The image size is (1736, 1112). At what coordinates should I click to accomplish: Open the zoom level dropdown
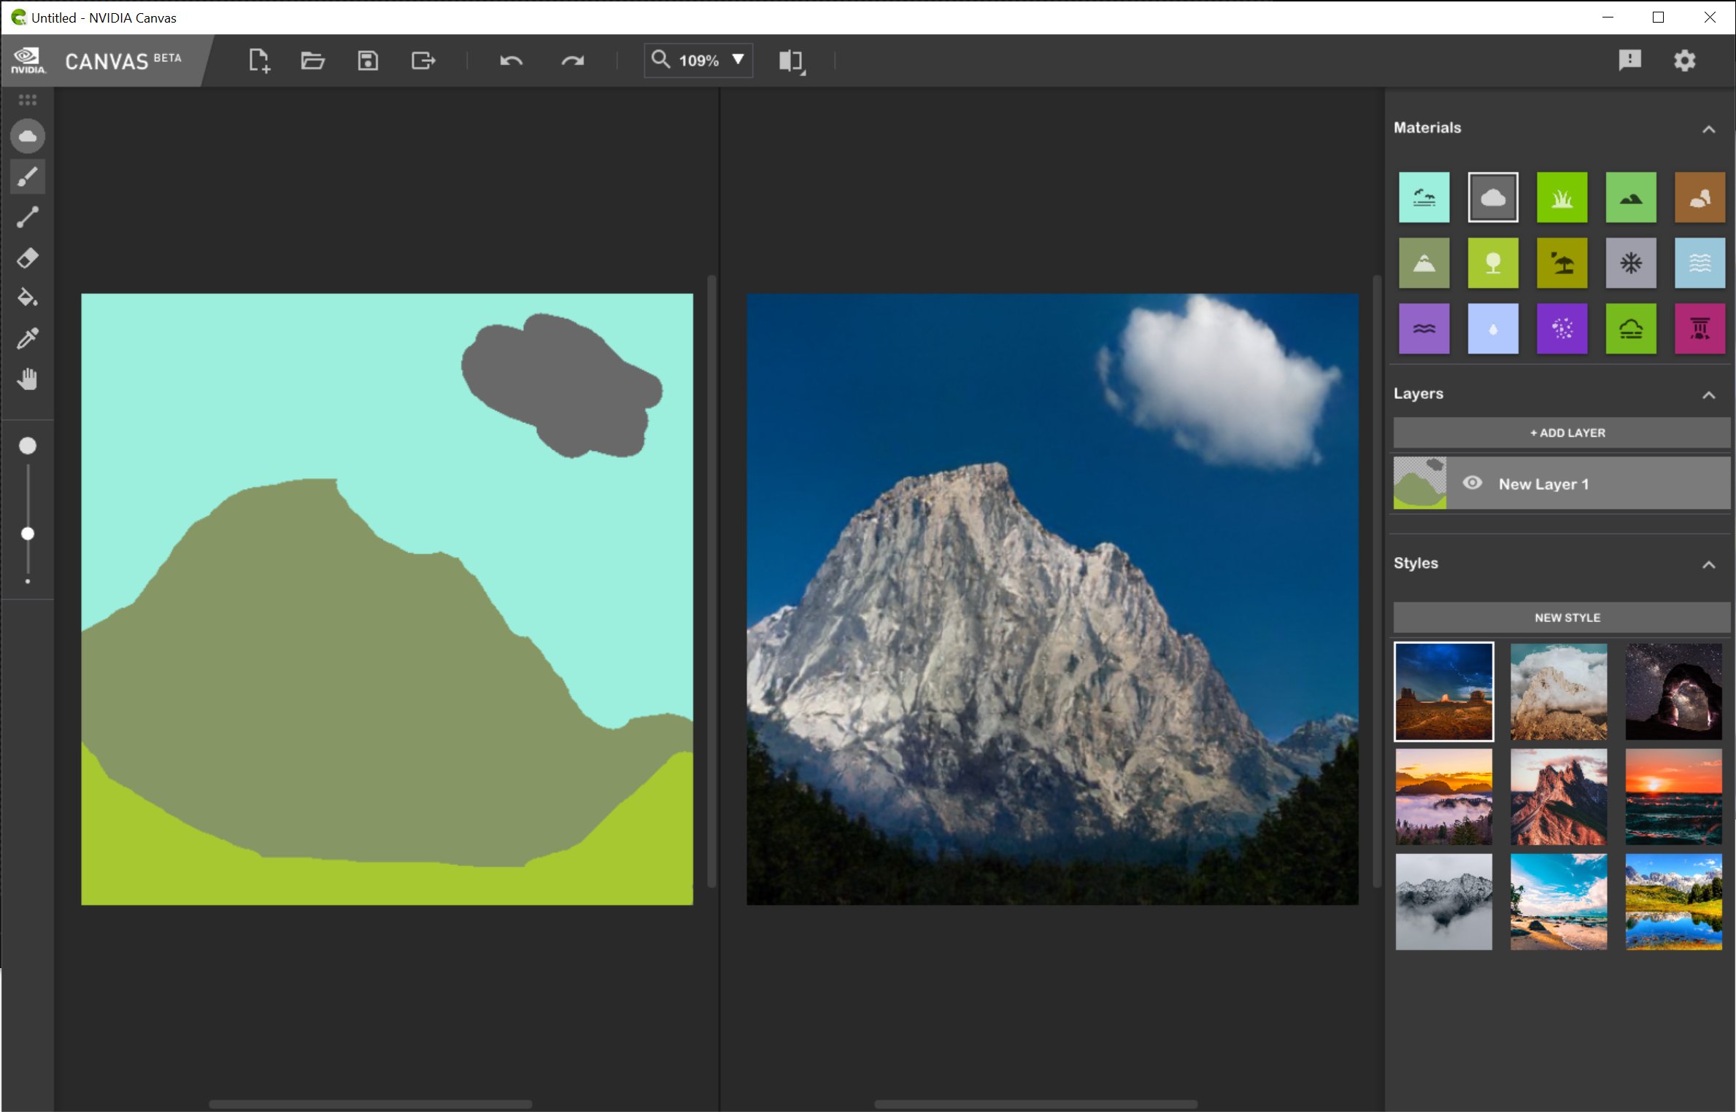(738, 60)
